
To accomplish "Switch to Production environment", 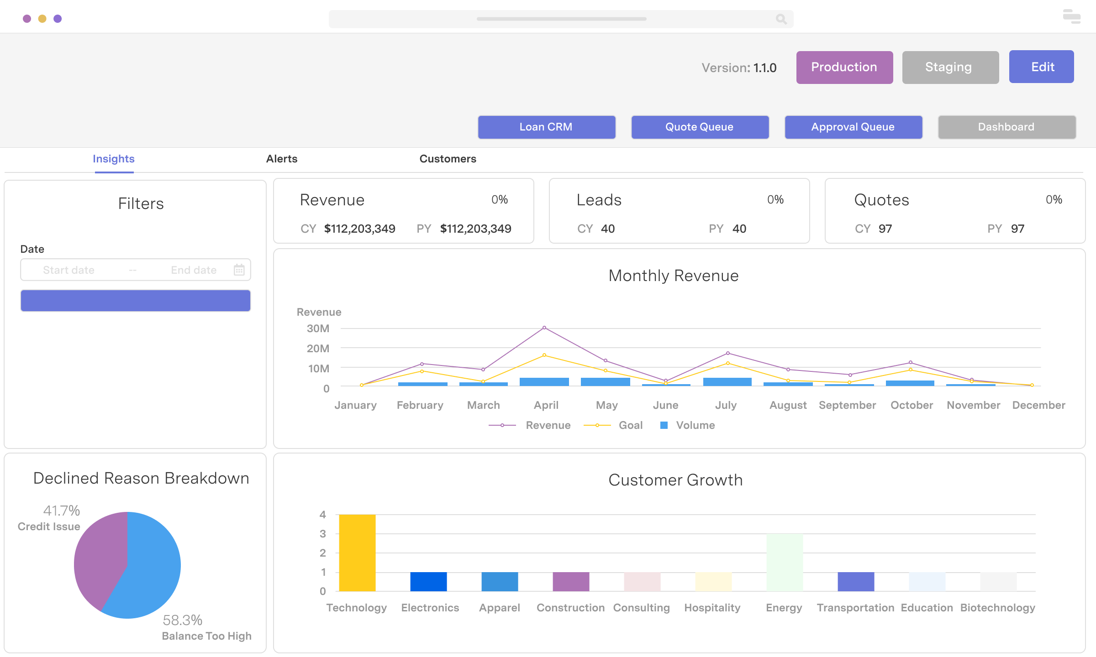I will pos(844,67).
